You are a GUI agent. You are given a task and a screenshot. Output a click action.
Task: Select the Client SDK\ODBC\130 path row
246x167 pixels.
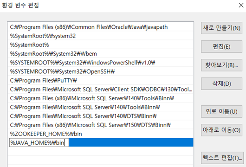pyautogui.click(x=100, y=90)
